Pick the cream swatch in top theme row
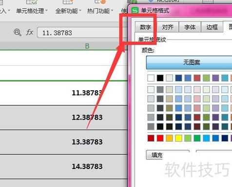232x187 pixels. click(169, 78)
